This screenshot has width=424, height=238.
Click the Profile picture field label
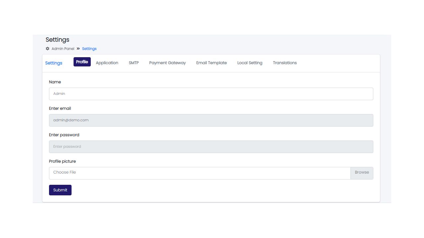pyautogui.click(x=62, y=161)
